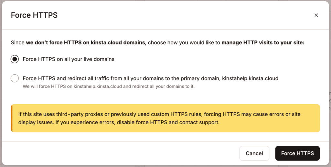Click the yellow third-party proxies warning text
This screenshot has width=331, height=167.
point(159,118)
